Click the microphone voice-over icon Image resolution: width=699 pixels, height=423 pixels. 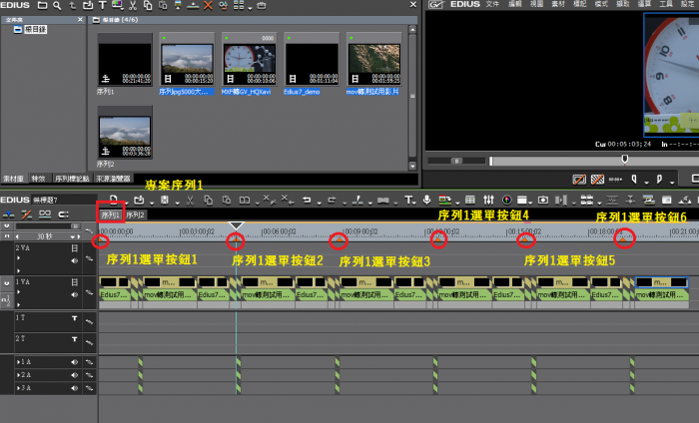[426, 201]
